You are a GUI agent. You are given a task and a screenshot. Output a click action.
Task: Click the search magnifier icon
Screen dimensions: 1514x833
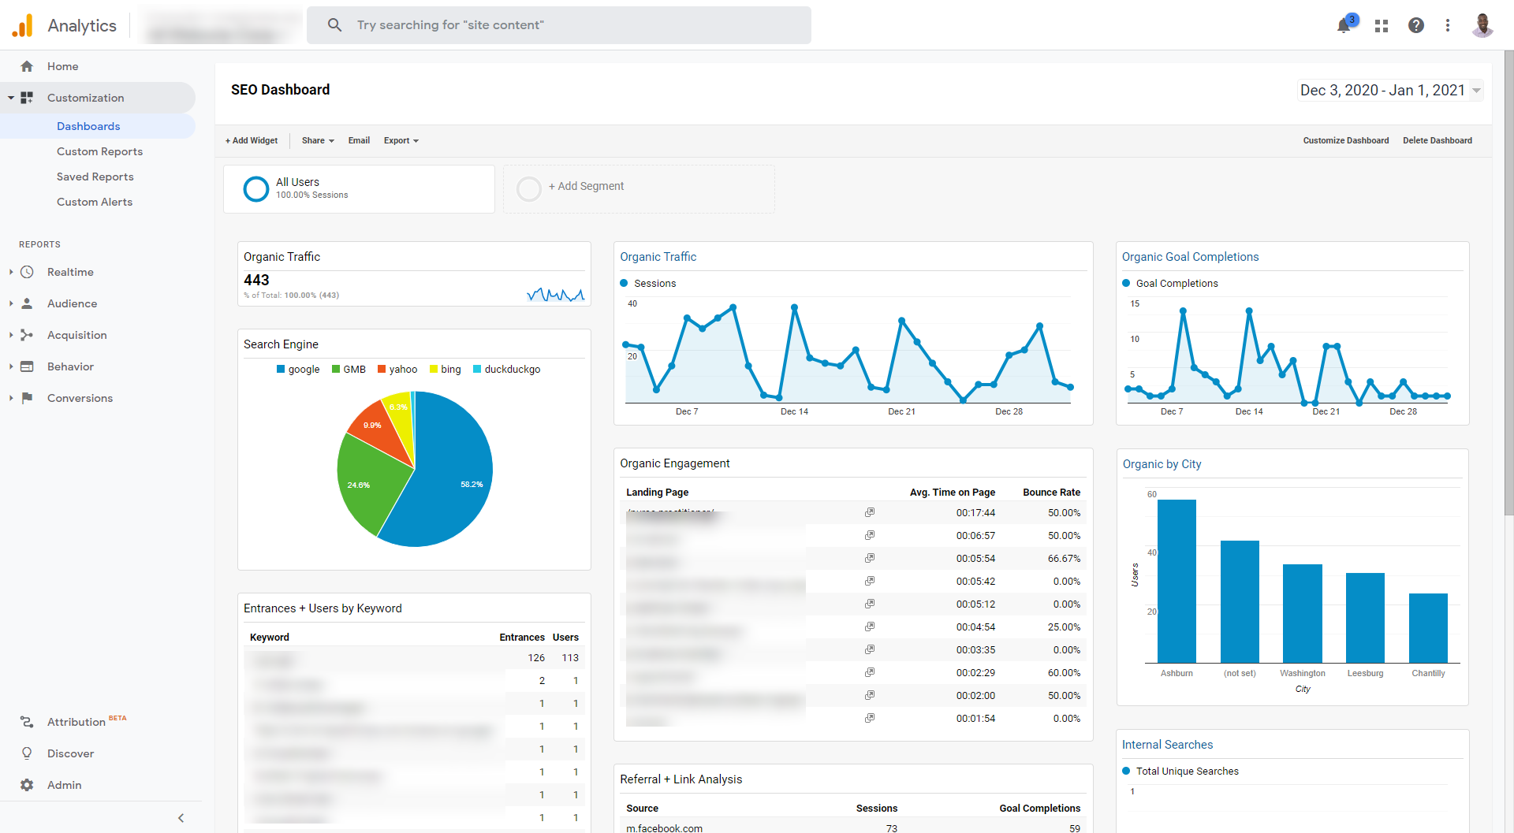pyautogui.click(x=334, y=25)
